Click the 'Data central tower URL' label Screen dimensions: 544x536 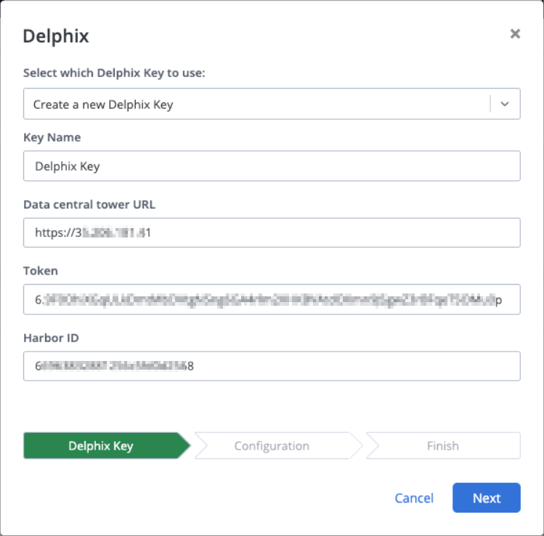[x=89, y=204]
